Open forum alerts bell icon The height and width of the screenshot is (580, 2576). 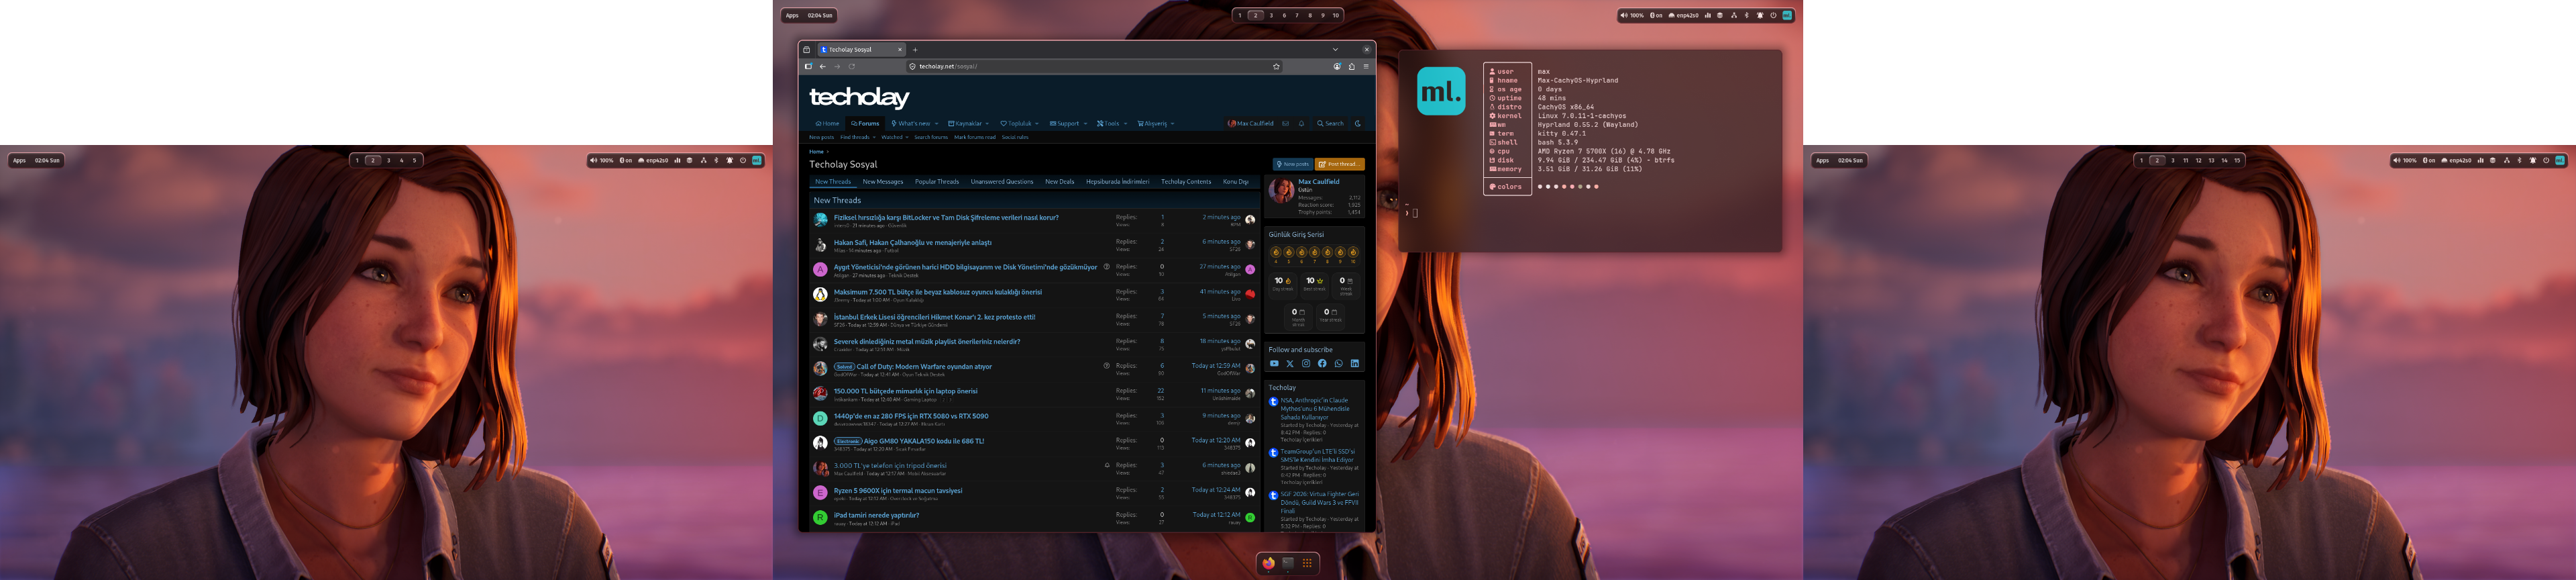tap(1301, 124)
